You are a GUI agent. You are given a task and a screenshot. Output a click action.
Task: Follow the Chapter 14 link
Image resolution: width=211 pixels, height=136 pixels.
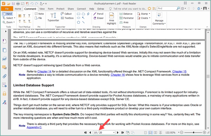point(44,71)
